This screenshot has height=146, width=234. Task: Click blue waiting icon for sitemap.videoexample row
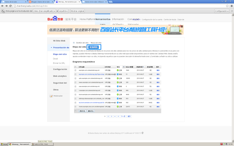point(118,98)
